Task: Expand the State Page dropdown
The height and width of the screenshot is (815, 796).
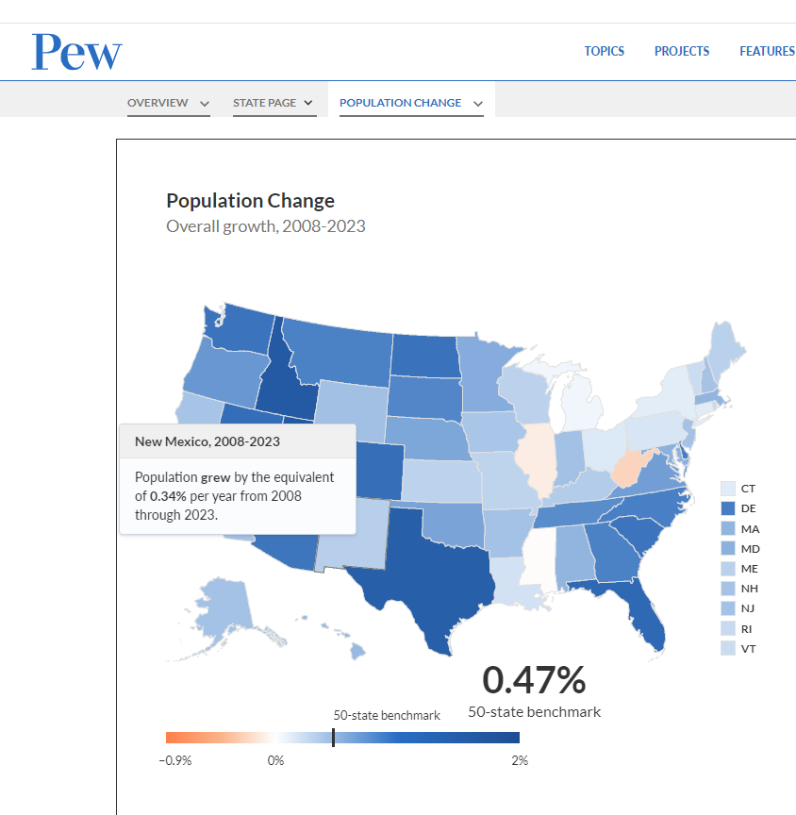Action: [x=273, y=103]
